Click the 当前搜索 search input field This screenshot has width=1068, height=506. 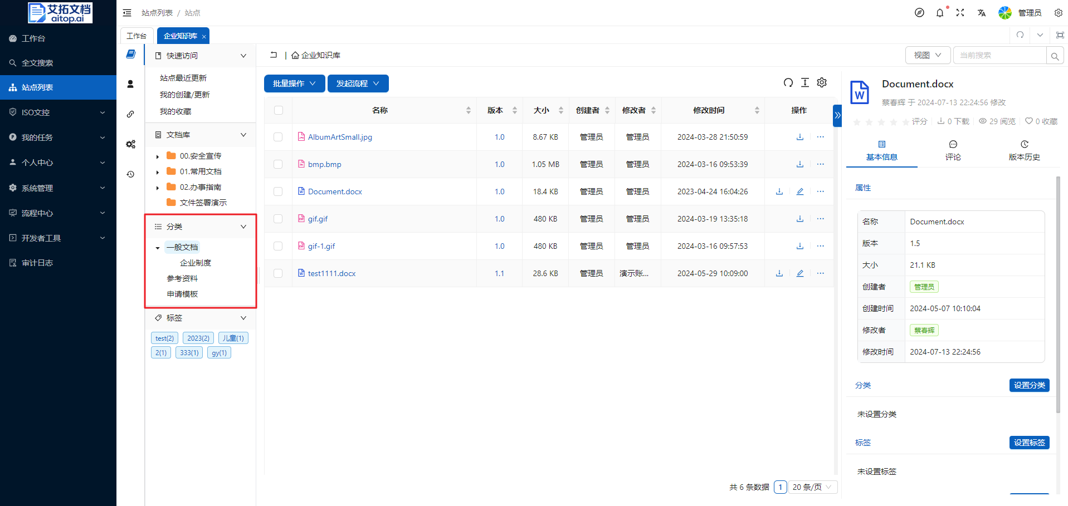click(x=999, y=55)
